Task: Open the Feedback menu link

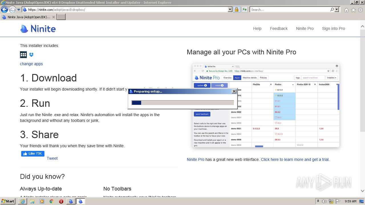Action: pyautogui.click(x=279, y=28)
